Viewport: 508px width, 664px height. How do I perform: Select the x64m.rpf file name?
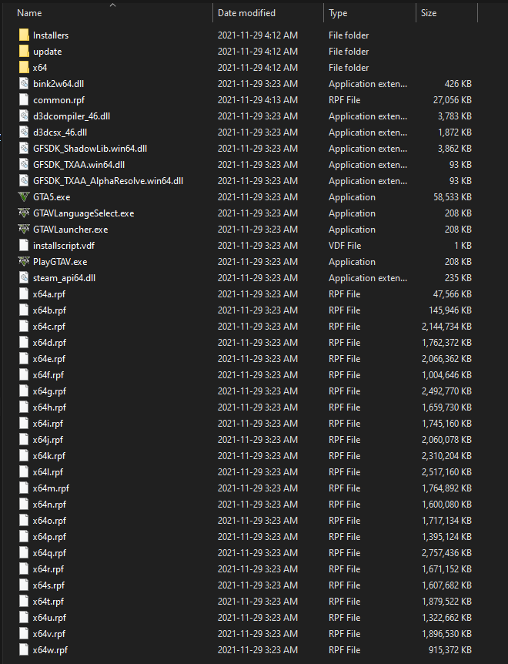coord(51,488)
